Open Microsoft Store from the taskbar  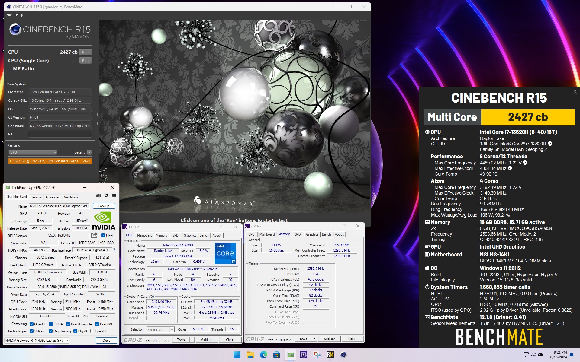[x=277, y=355]
